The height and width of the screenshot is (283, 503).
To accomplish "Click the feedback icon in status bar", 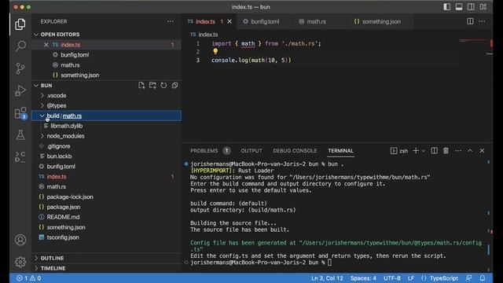I will (x=468, y=278).
